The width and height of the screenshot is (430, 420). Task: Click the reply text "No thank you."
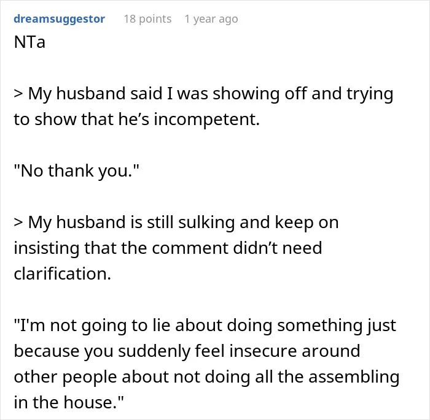[x=77, y=171]
